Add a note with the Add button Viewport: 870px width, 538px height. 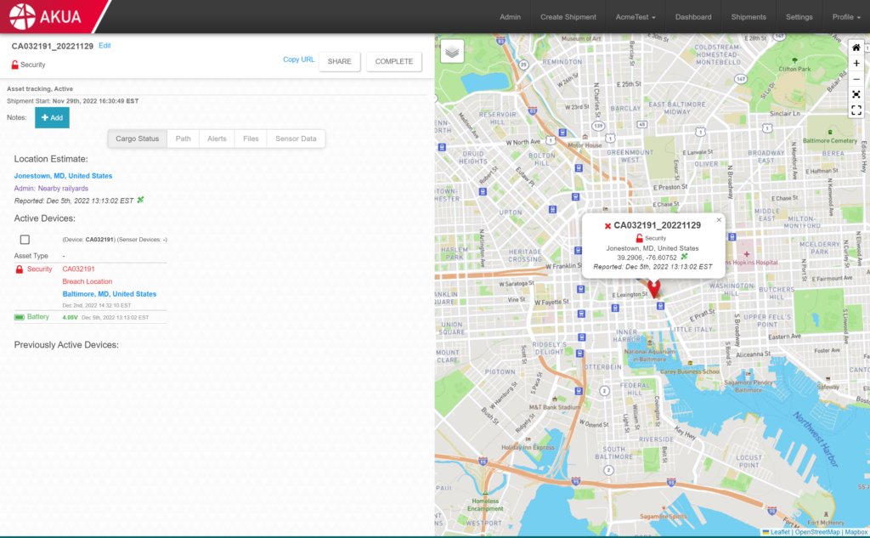(52, 117)
